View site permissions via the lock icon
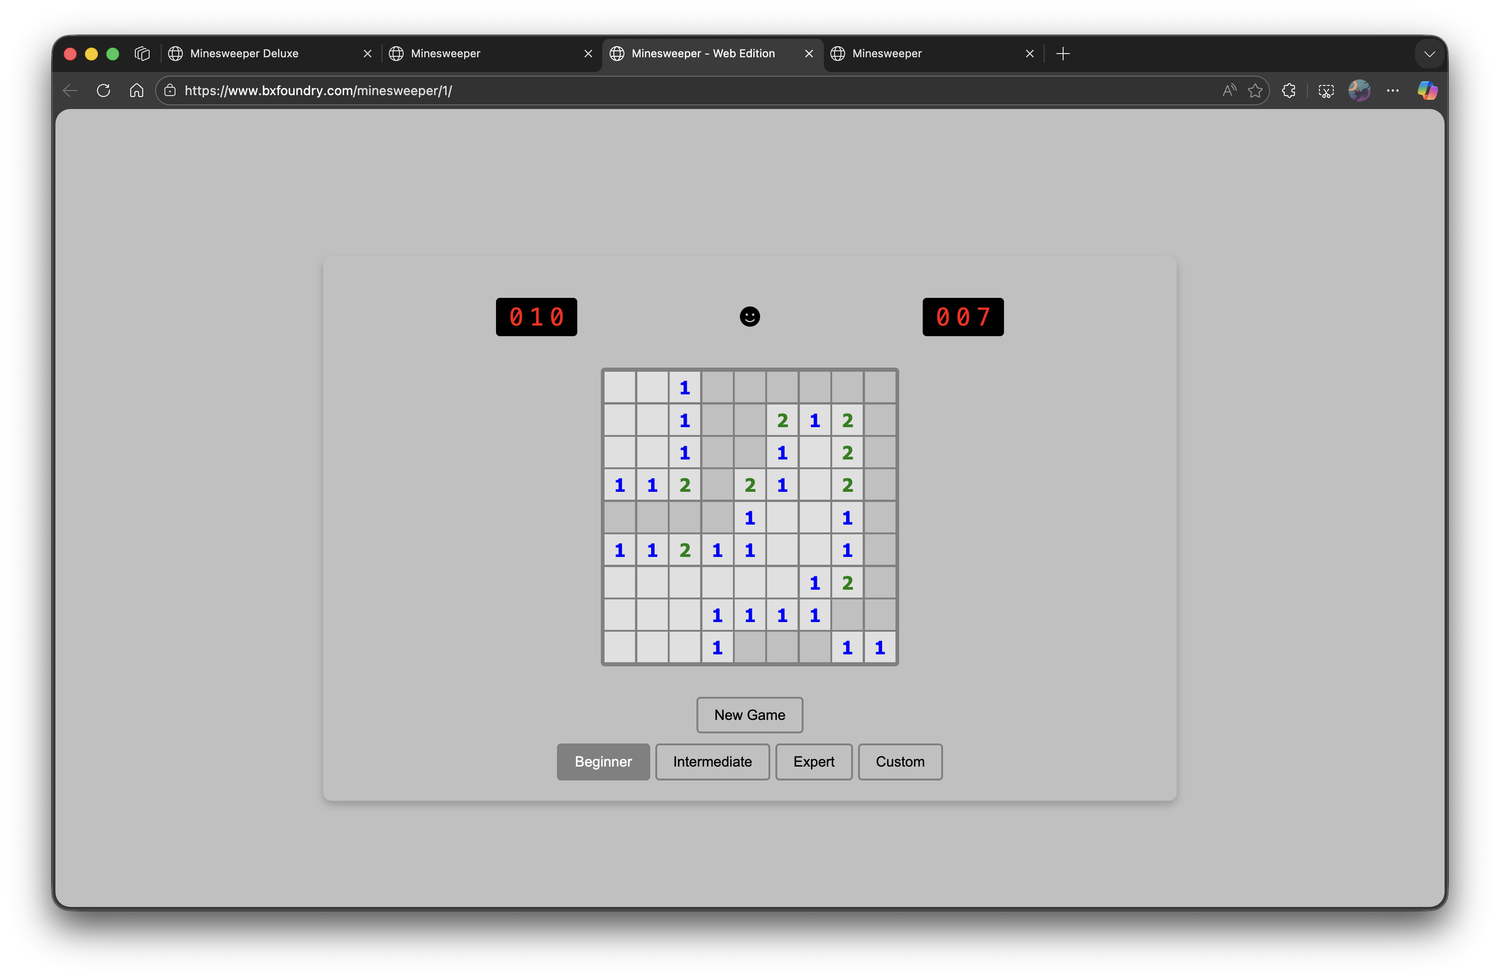The width and height of the screenshot is (1500, 979). click(169, 90)
